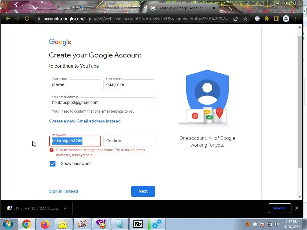The width and height of the screenshot is (307, 230).
Task: Click 'One account. All of Google' text
Action: click(x=207, y=138)
